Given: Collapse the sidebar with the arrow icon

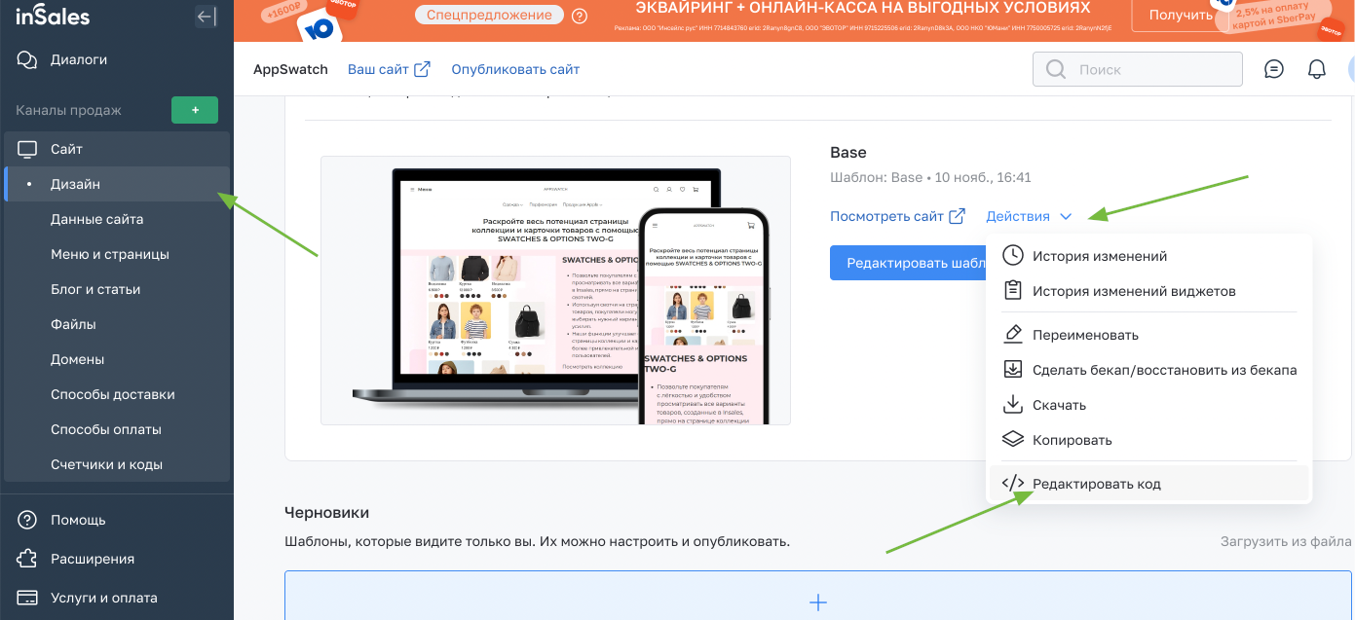Looking at the screenshot, I should tap(206, 17).
